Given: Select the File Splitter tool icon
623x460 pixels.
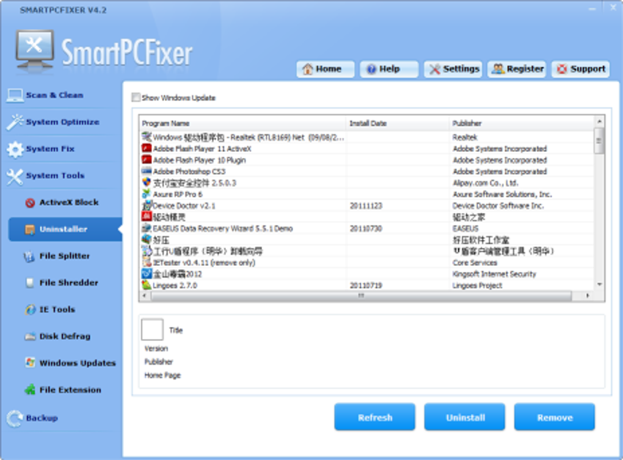Looking at the screenshot, I should (x=29, y=256).
